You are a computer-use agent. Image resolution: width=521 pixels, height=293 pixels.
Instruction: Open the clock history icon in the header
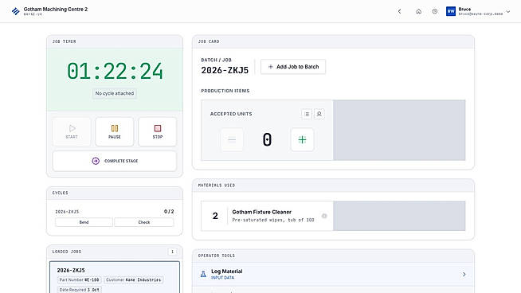435,11
